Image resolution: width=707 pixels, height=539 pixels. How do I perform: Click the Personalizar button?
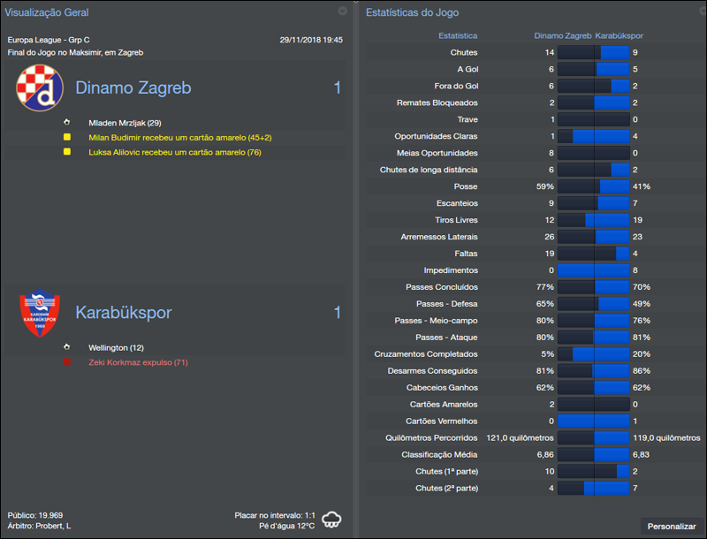tap(672, 526)
